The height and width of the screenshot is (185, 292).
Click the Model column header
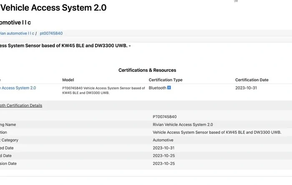pyautogui.click(x=68, y=80)
